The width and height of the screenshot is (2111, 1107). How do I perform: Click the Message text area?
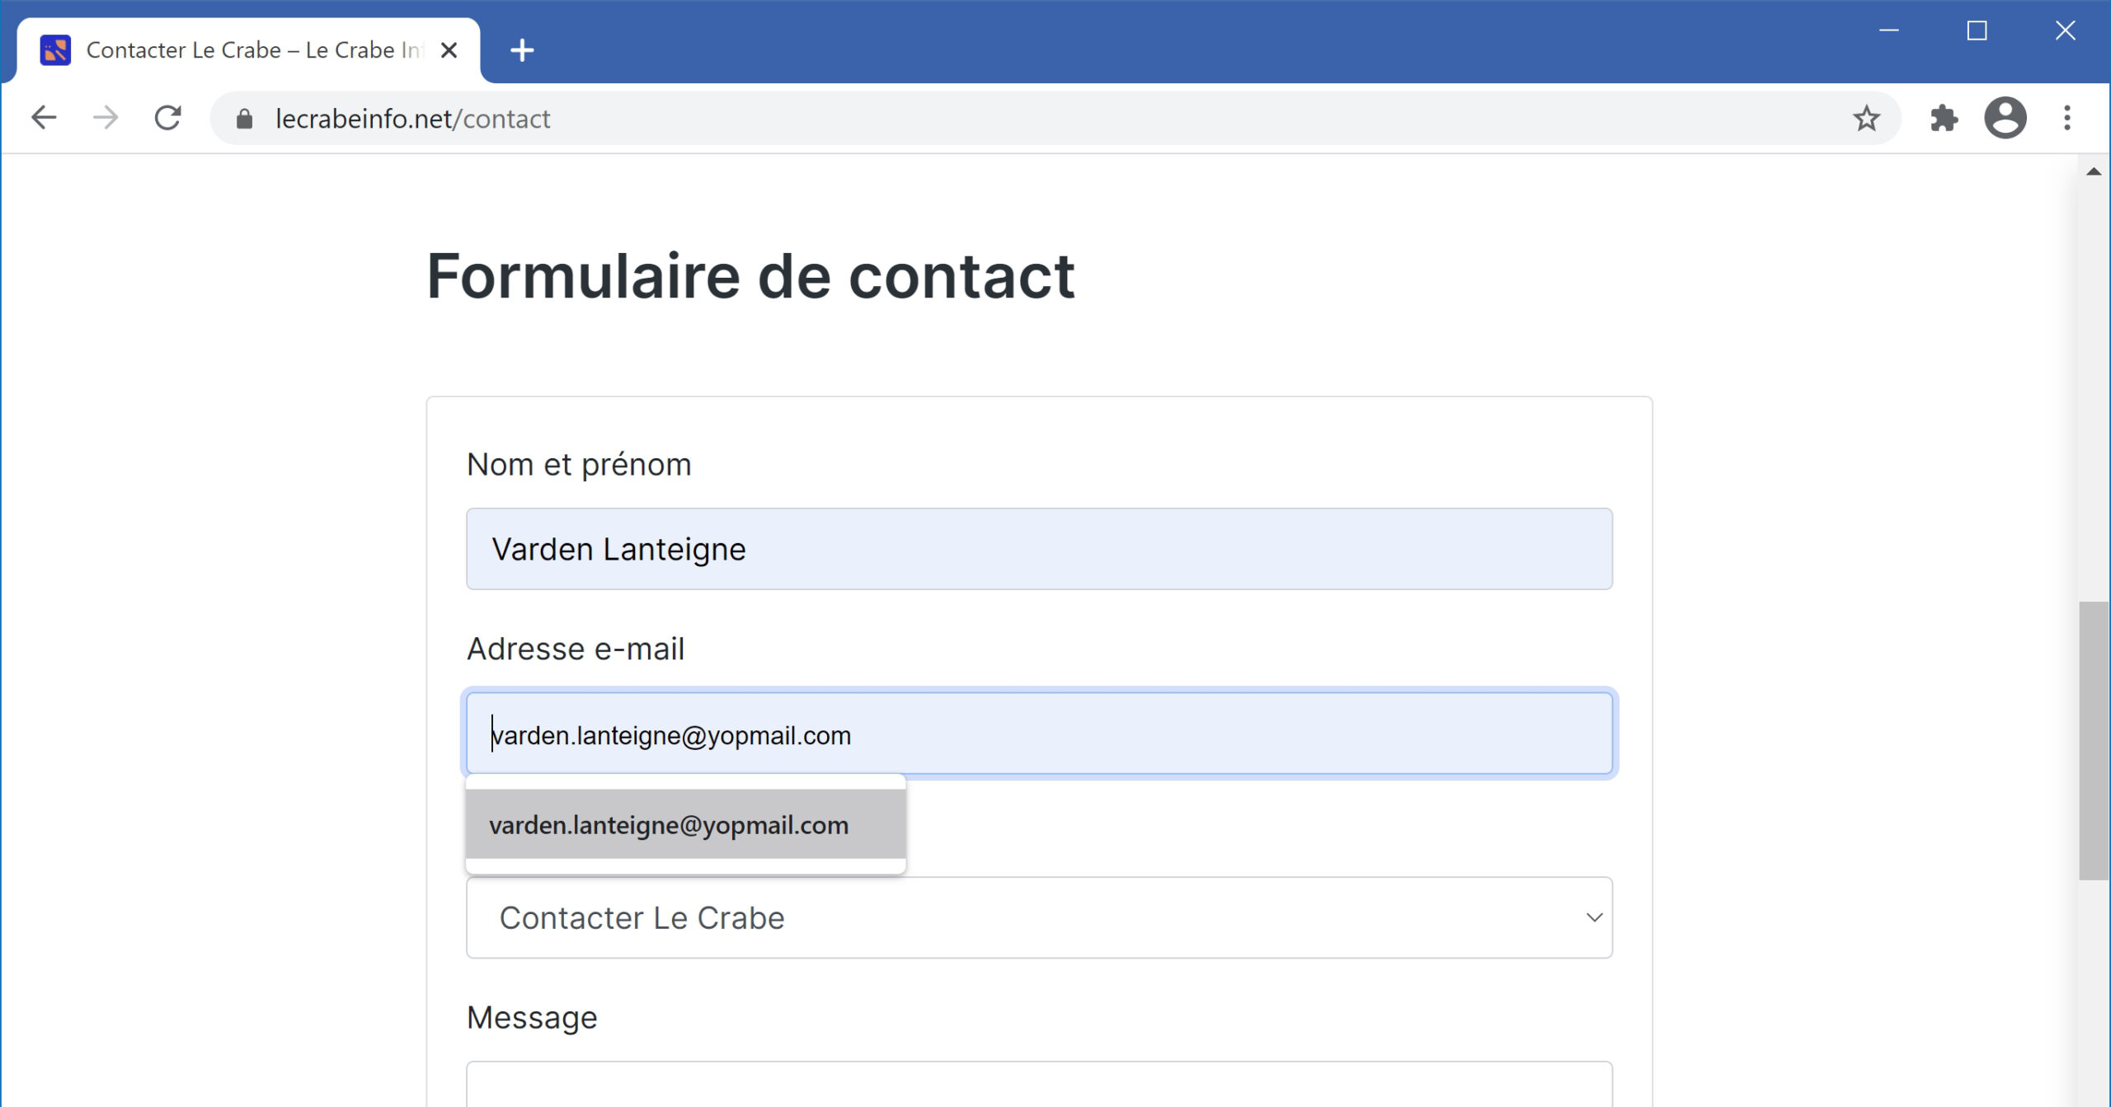click(x=1039, y=1084)
